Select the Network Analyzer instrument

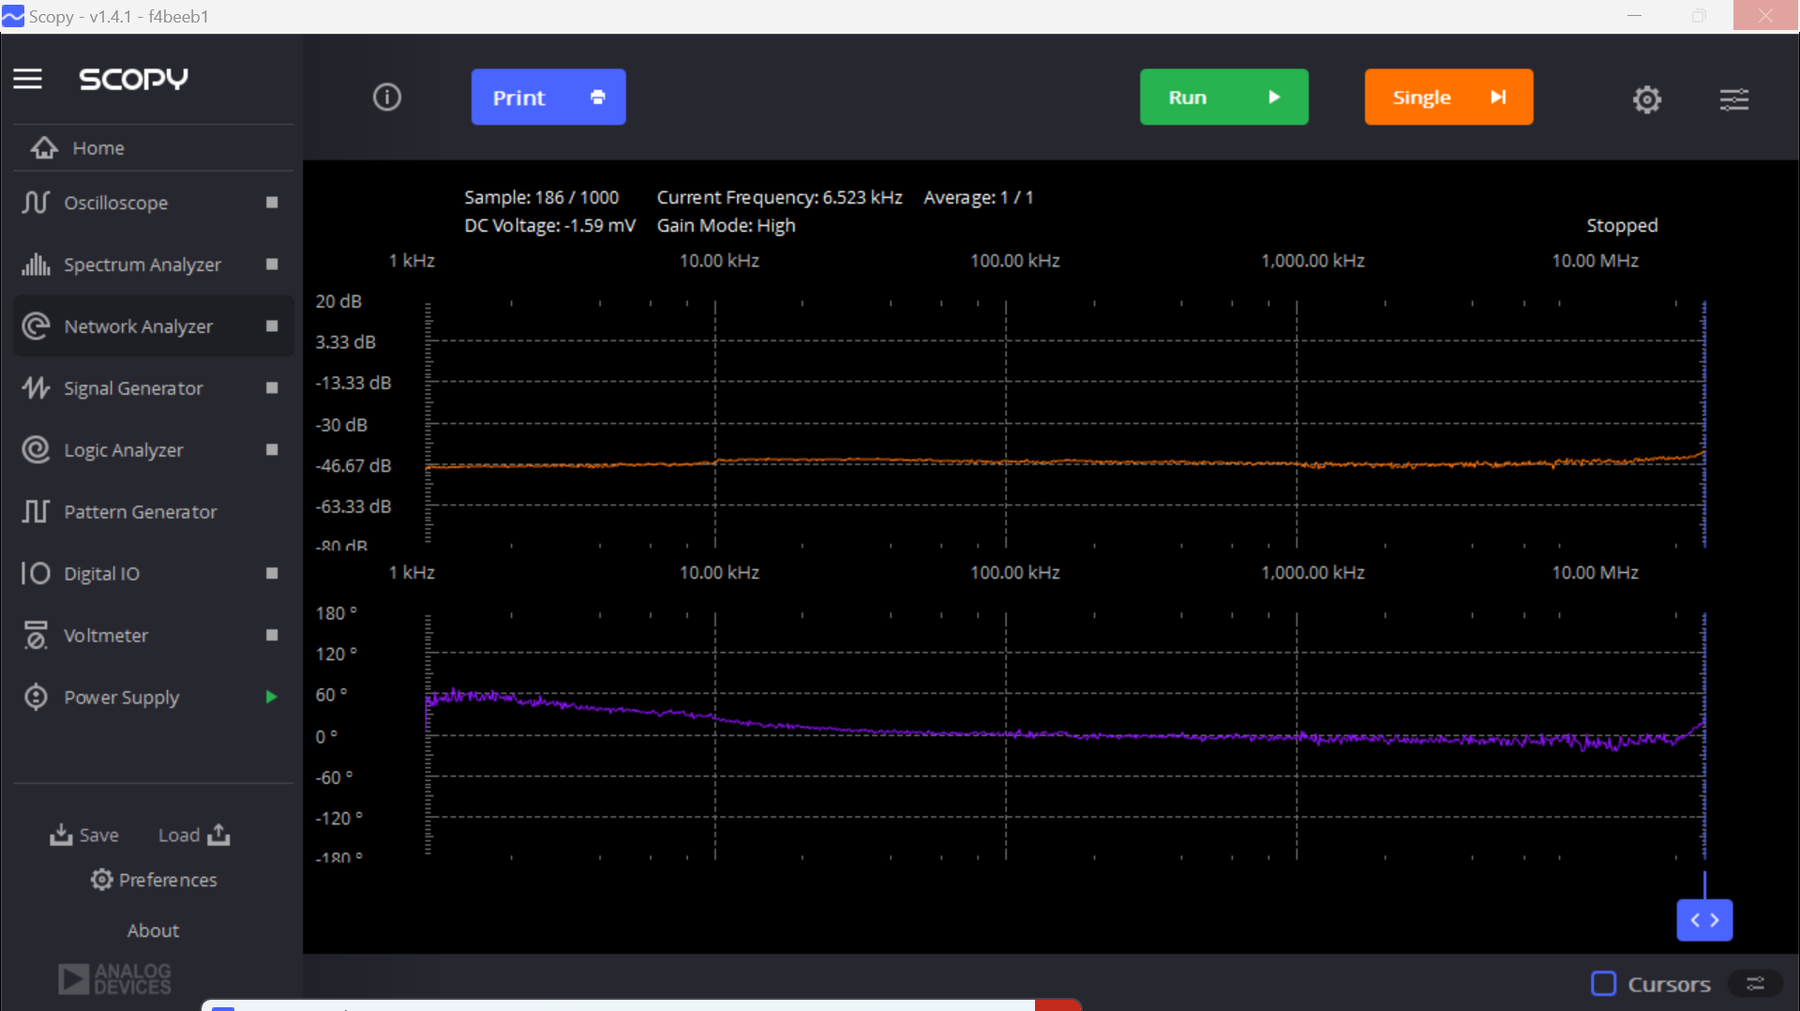(x=154, y=326)
